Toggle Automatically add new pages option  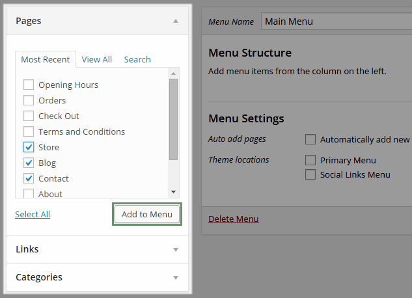pos(310,139)
